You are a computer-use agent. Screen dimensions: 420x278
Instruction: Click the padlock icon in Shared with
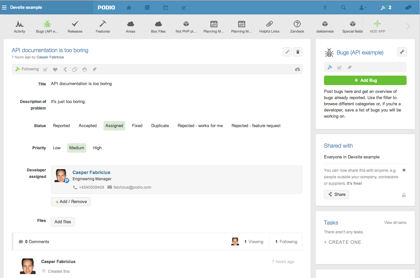pyautogui.click(x=404, y=195)
